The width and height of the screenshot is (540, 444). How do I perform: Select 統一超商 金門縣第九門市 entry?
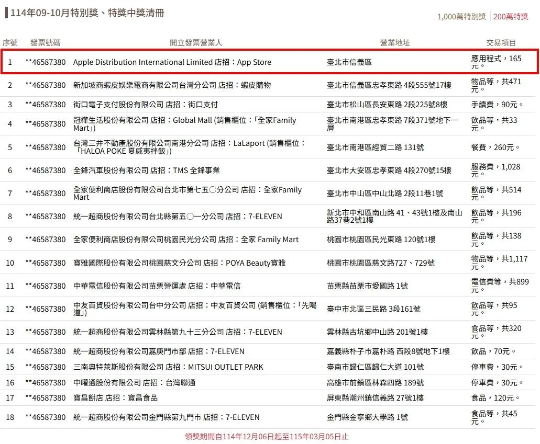(167, 417)
